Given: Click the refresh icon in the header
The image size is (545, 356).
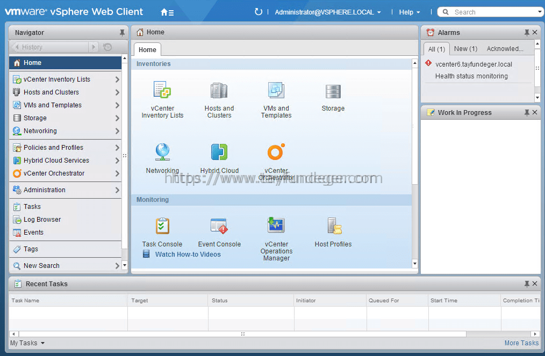Looking at the screenshot, I should pos(258,12).
